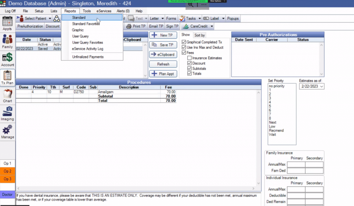Toggle the Discount checkbox
The image size is (354, 206).
pos(189,63)
